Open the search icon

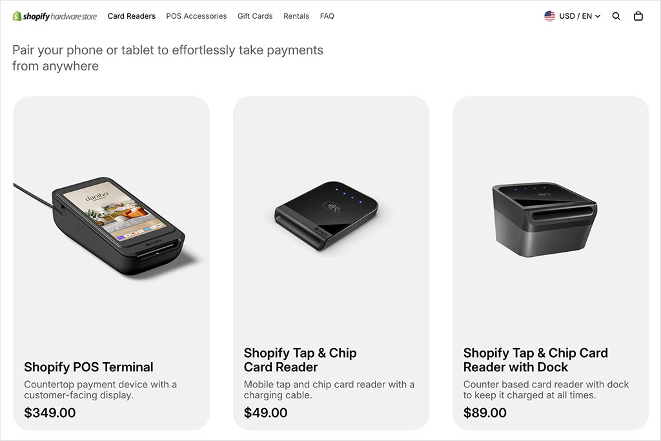click(x=616, y=15)
